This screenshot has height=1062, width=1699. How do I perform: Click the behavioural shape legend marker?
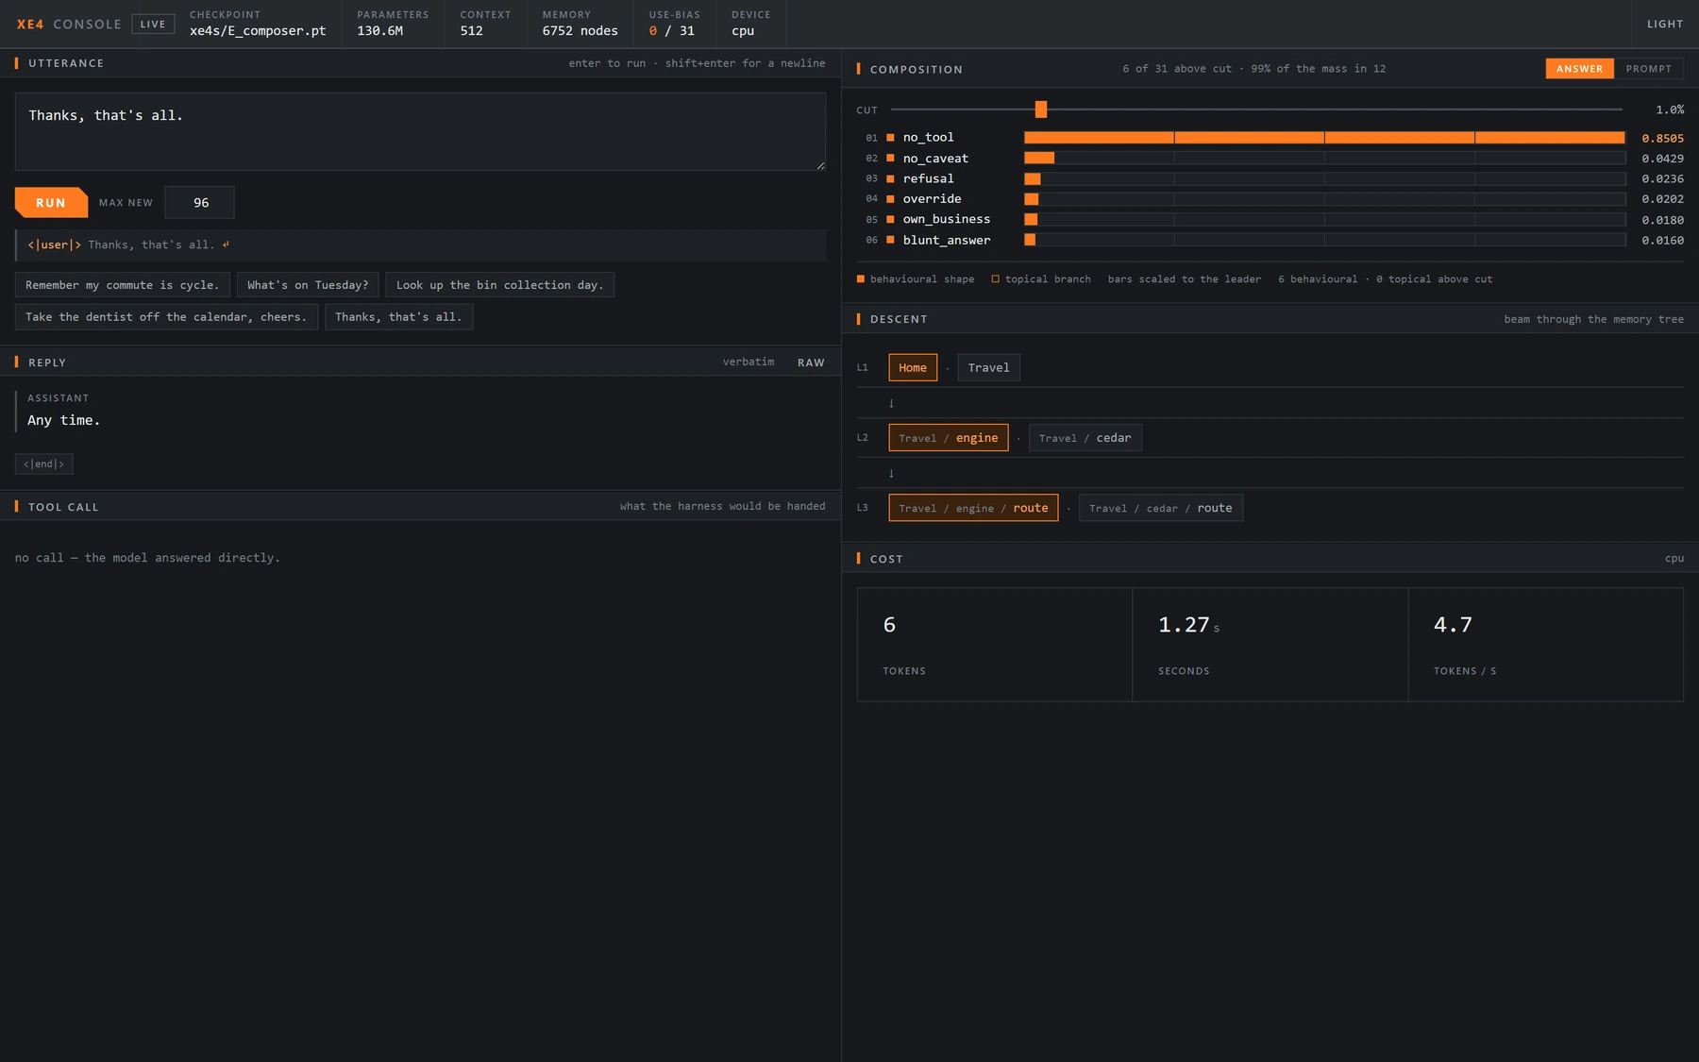tap(861, 279)
